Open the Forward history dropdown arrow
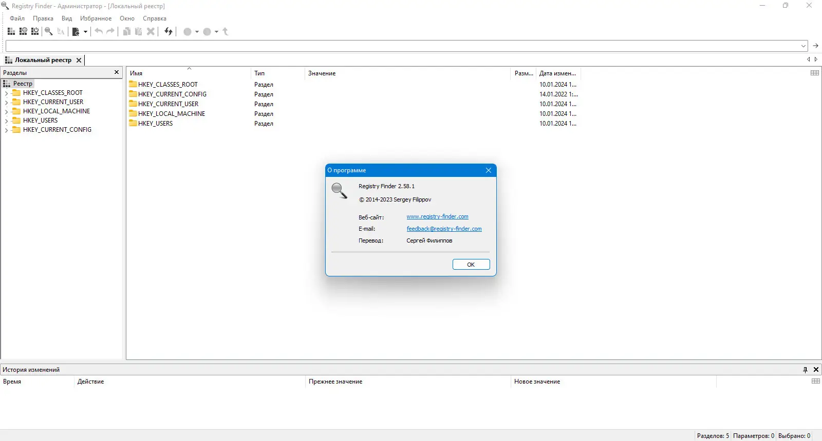This screenshot has height=441, width=822. (216, 32)
